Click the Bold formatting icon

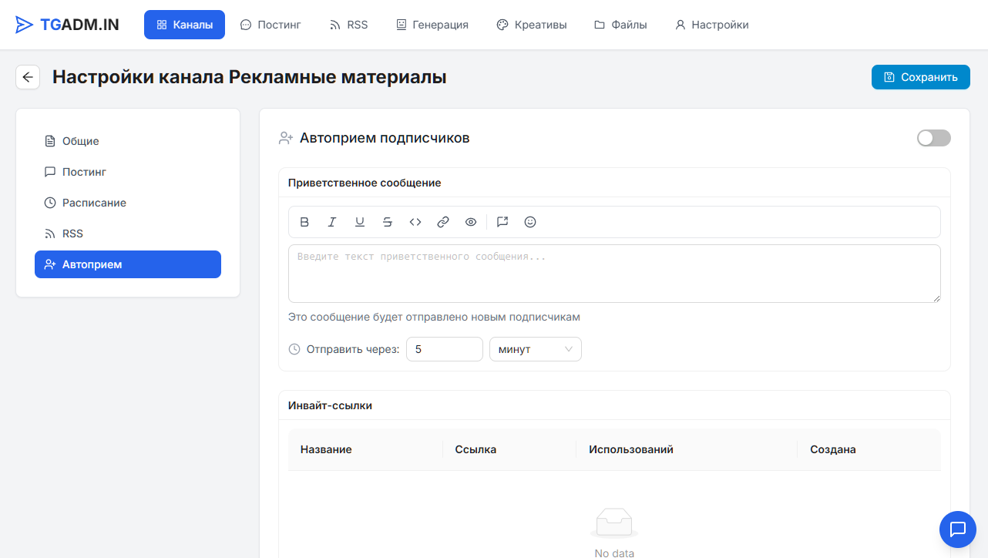[304, 222]
